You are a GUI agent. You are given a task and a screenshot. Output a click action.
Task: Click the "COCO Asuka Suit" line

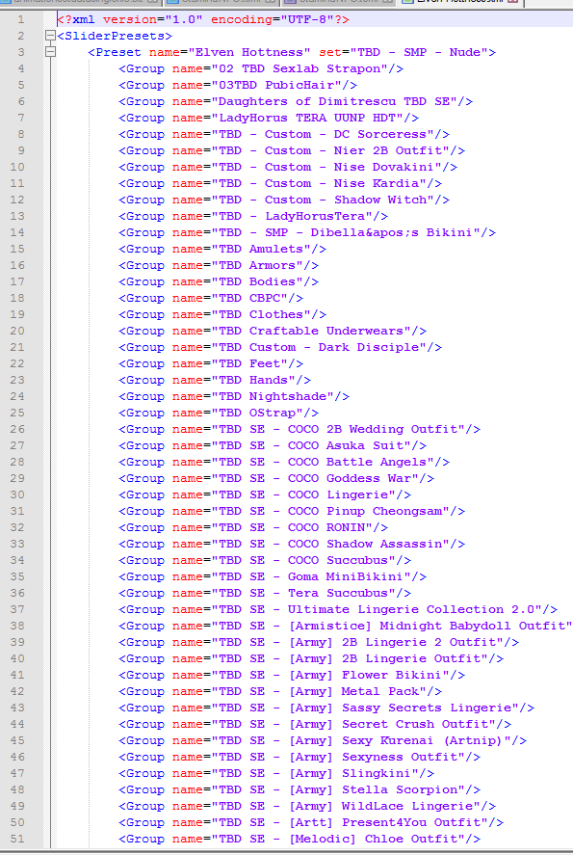tap(273, 445)
